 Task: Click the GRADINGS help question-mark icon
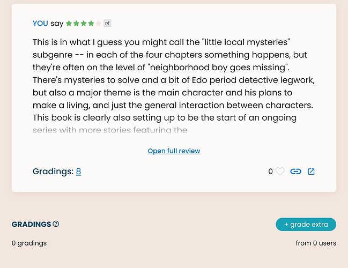coord(56,224)
